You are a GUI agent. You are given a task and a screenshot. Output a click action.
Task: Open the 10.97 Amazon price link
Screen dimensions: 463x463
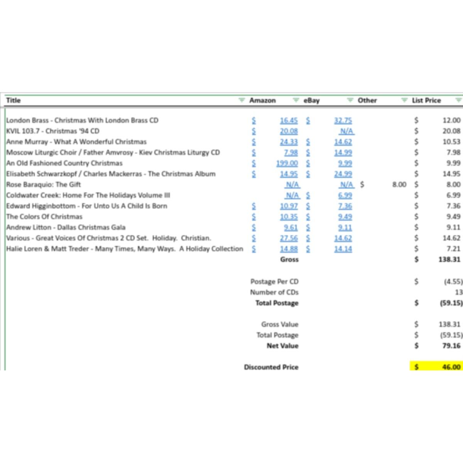pyautogui.click(x=289, y=206)
